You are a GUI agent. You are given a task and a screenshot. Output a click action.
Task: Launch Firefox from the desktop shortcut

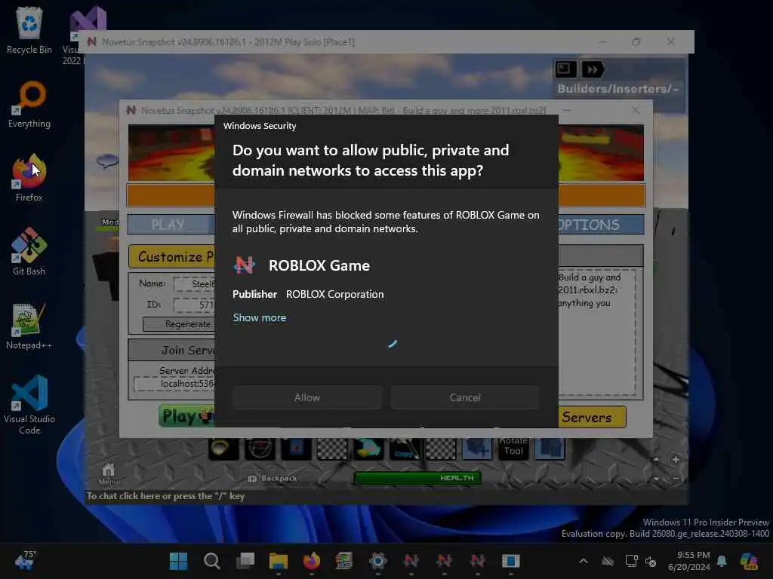tap(29, 178)
